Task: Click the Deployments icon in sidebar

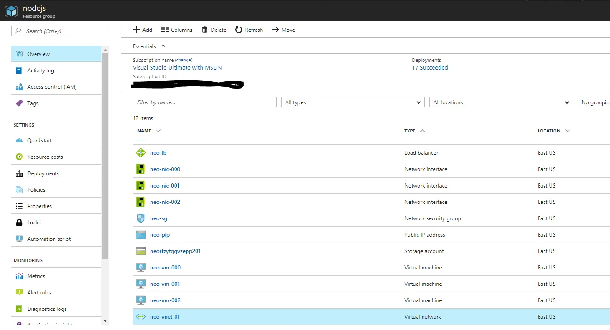Action: coord(19,173)
